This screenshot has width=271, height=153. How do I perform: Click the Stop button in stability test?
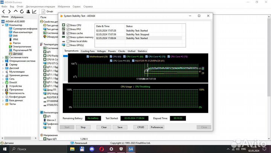pos(83,127)
